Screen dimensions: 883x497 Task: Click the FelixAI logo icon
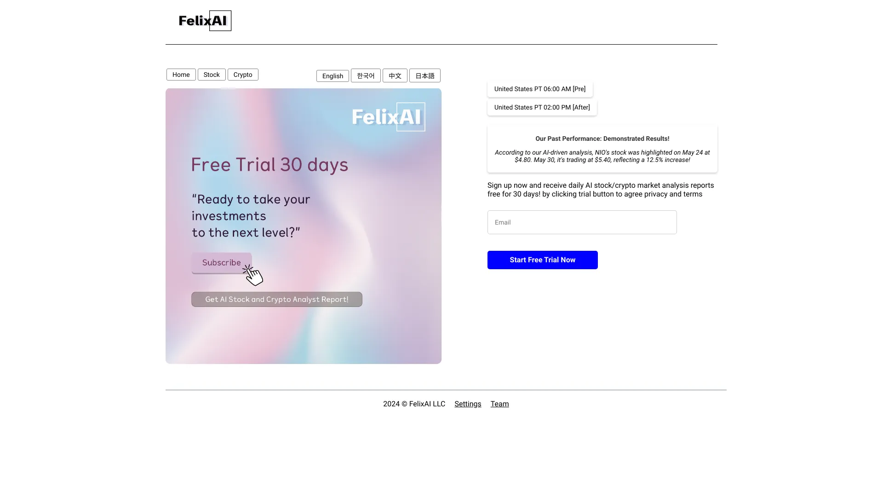click(204, 20)
